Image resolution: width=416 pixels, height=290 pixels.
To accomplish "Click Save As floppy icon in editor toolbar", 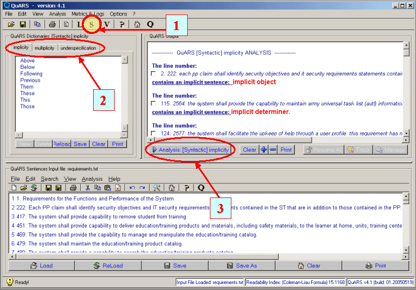I will [x=58, y=188].
